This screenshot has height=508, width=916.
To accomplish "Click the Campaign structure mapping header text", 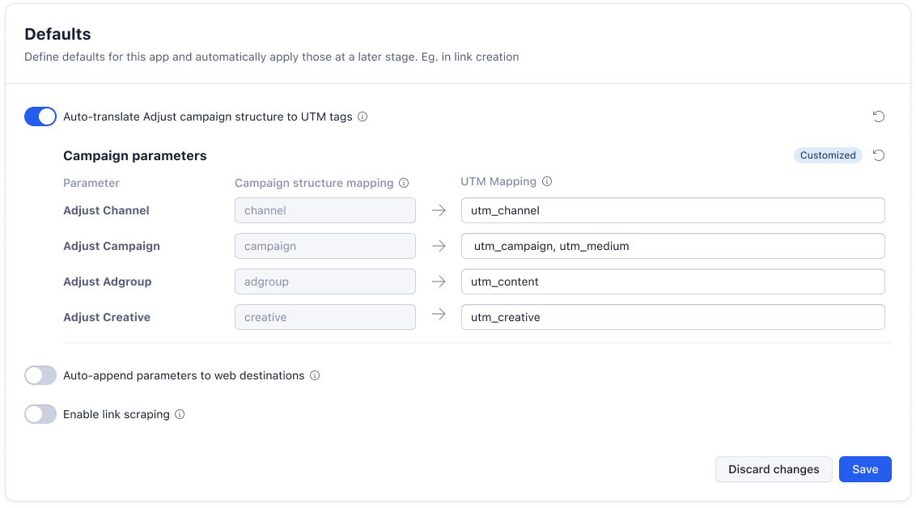I will click(x=314, y=183).
